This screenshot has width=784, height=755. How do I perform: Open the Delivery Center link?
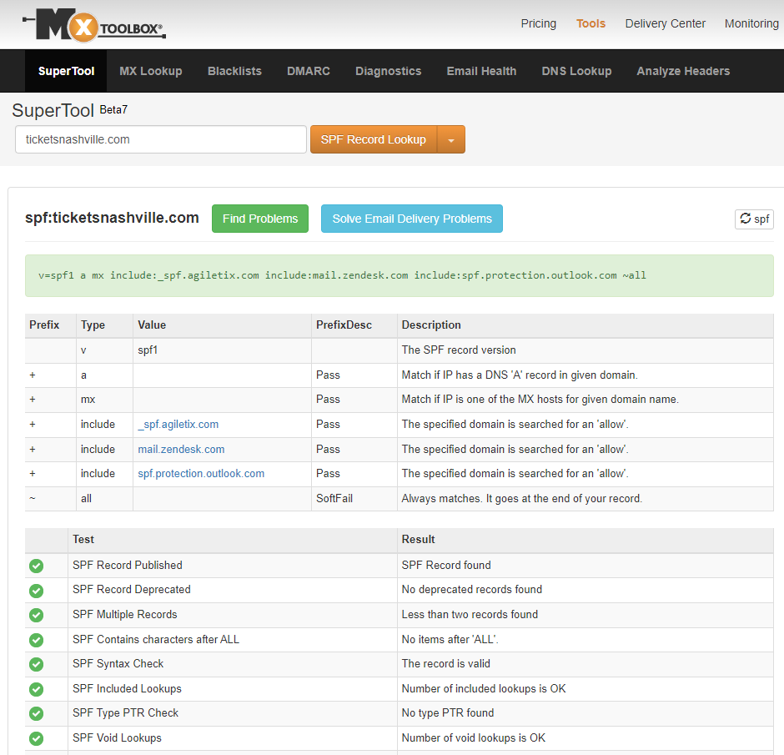[665, 23]
